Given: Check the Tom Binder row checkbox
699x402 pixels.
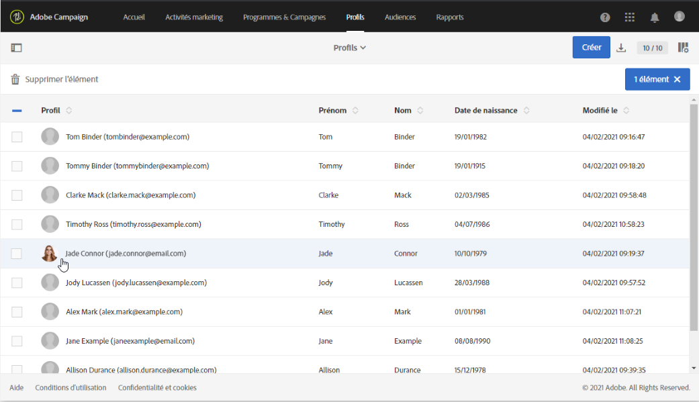Looking at the screenshot, I should click(x=17, y=137).
